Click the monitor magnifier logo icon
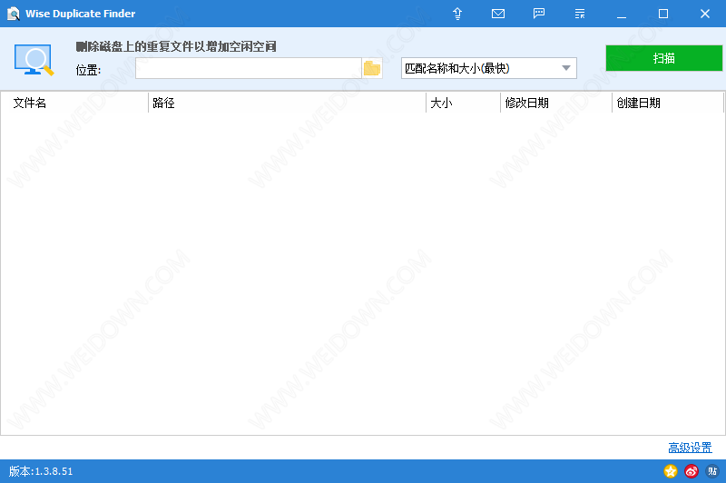 [34, 59]
